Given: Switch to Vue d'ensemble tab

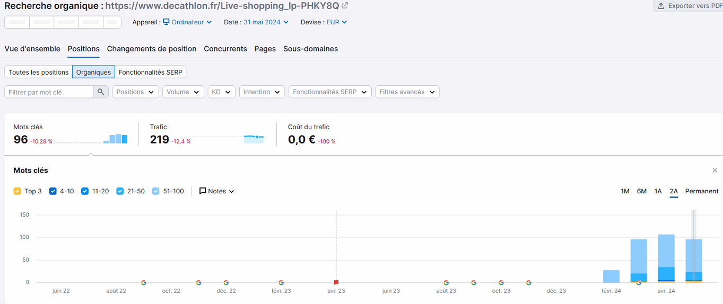Looking at the screenshot, I should [32, 49].
